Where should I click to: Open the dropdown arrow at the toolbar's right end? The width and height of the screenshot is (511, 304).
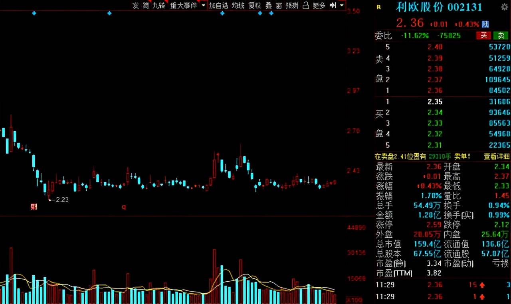(x=342, y=5)
